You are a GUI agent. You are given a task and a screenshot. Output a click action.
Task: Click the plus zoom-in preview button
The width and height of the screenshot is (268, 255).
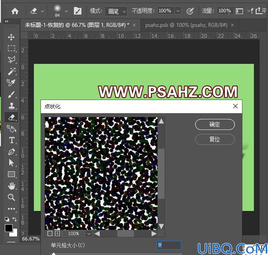coord(57,233)
